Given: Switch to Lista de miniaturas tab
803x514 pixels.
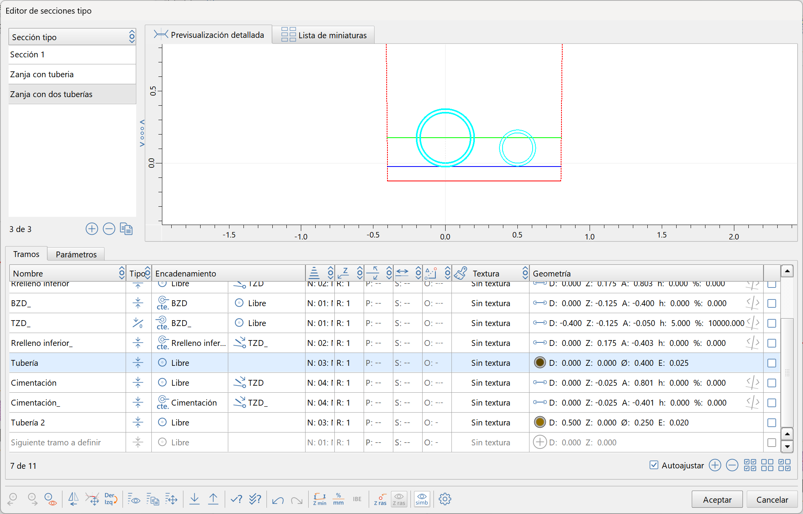Looking at the screenshot, I should pyautogui.click(x=324, y=35).
